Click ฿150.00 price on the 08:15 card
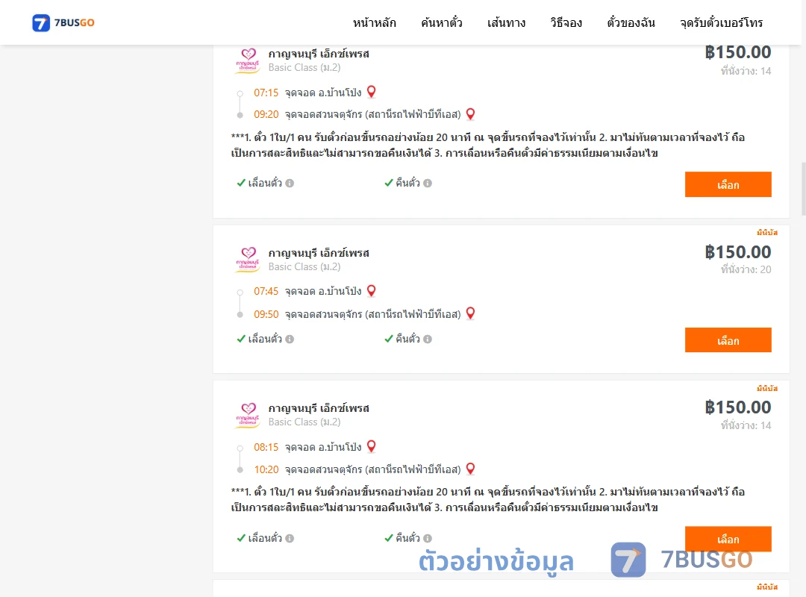The width and height of the screenshot is (806, 597). coord(738,407)
